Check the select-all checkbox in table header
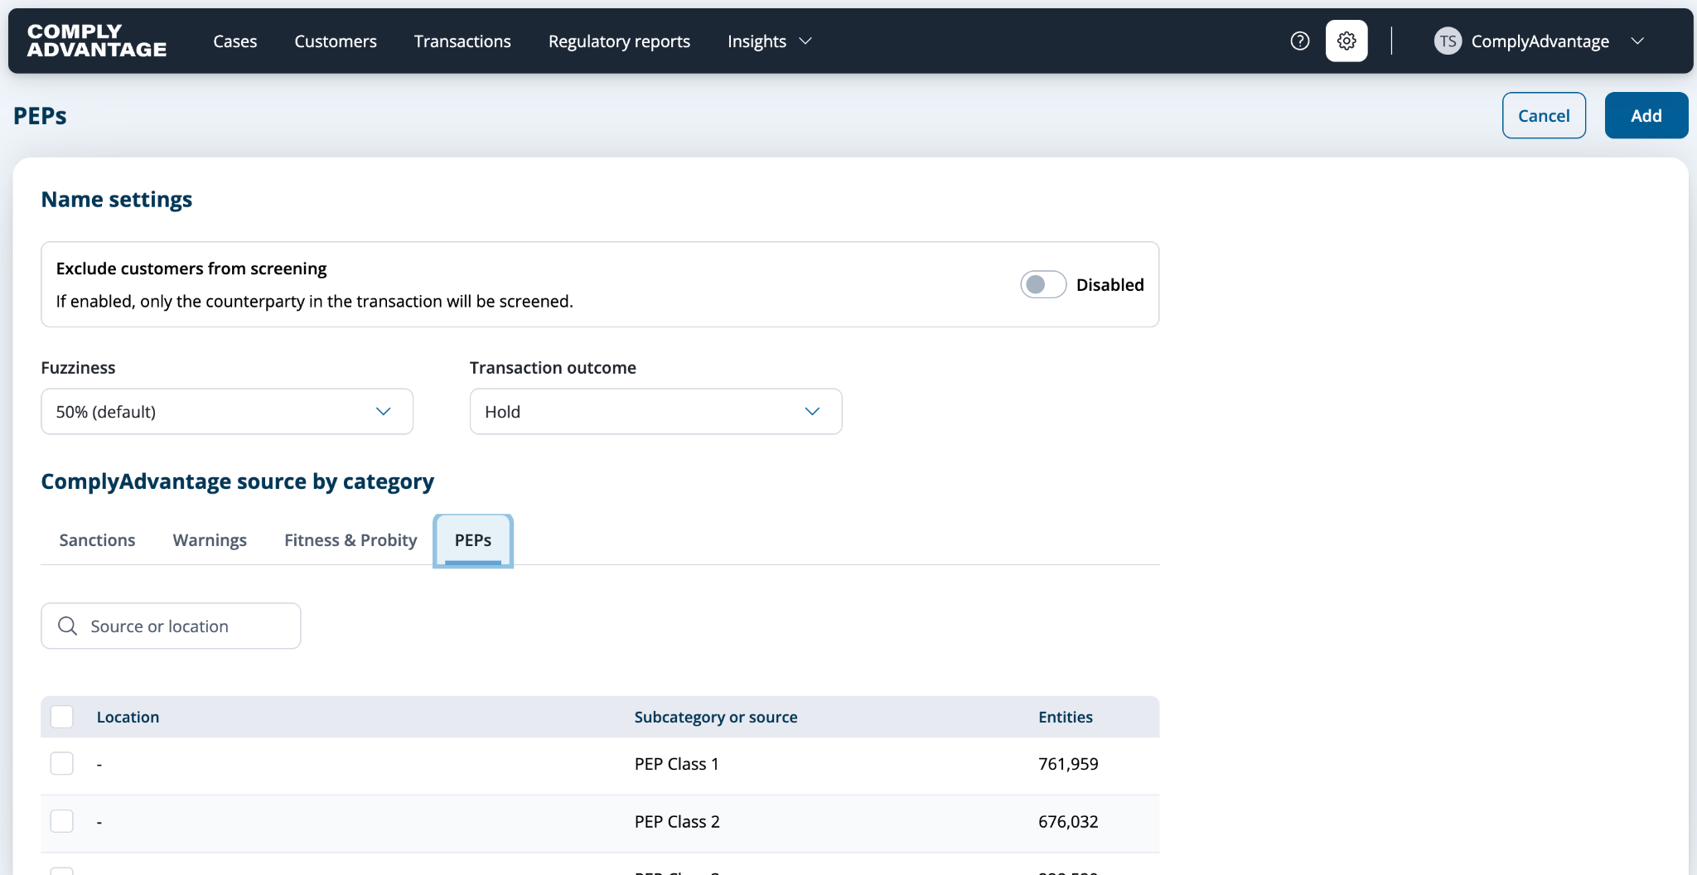 pos(62,717)
